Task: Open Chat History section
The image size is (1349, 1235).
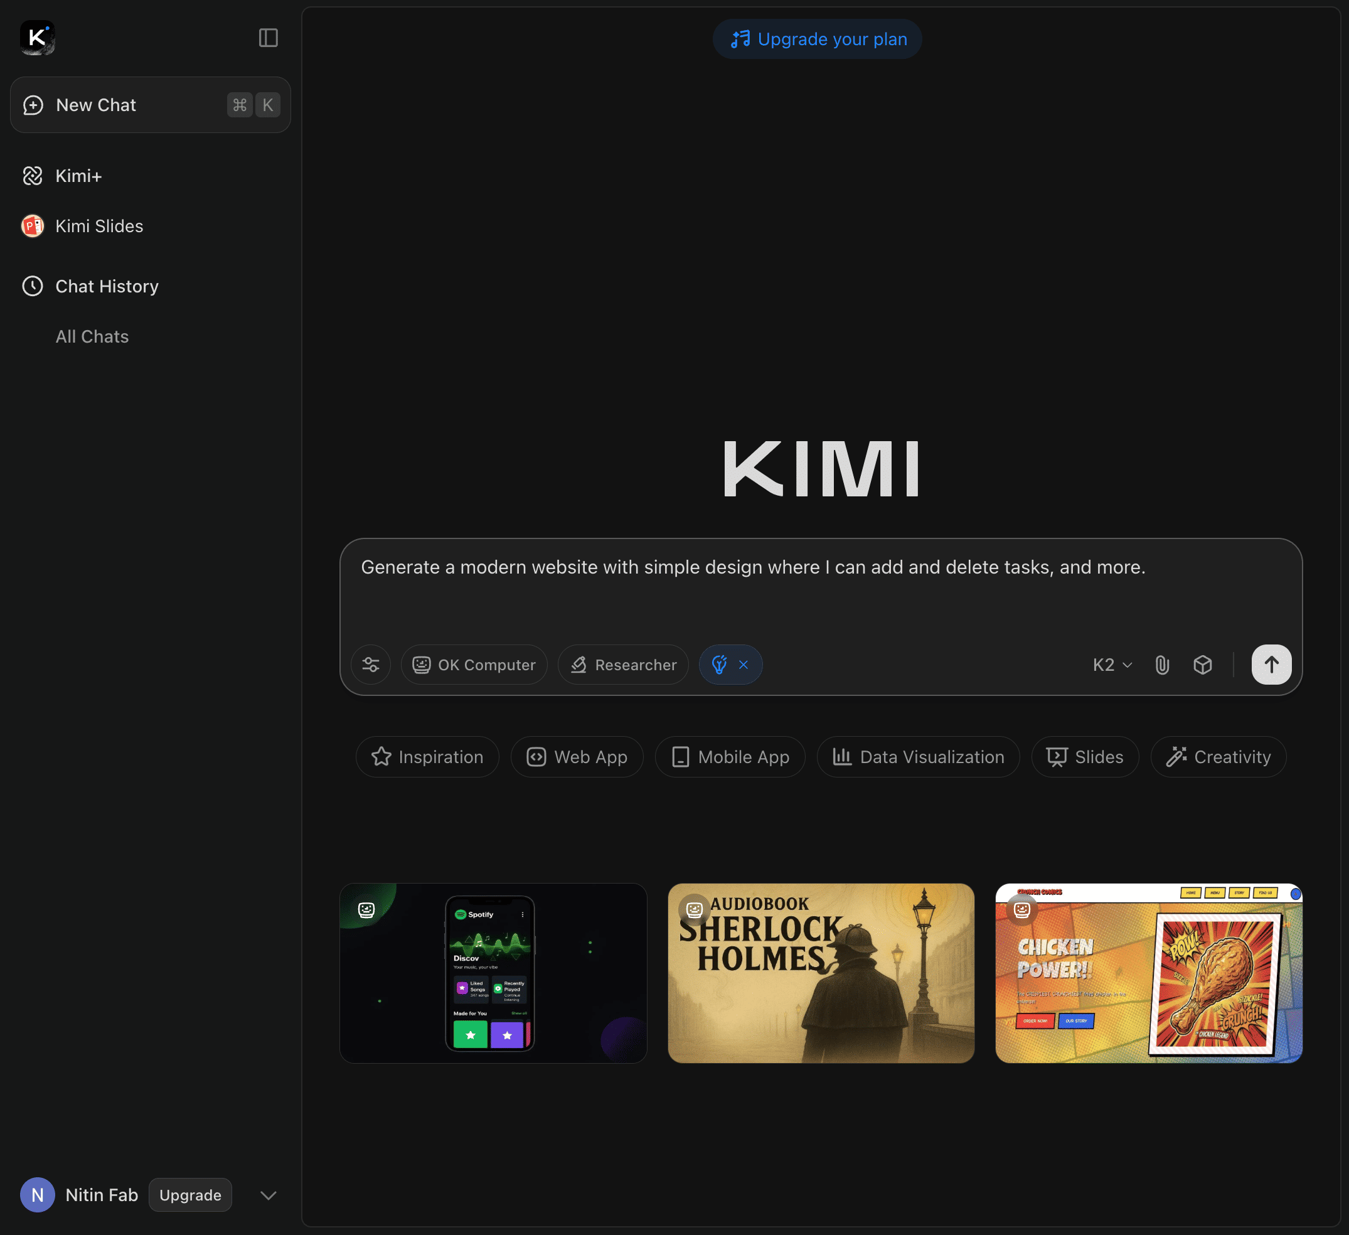Action: [x=107, y=287]
